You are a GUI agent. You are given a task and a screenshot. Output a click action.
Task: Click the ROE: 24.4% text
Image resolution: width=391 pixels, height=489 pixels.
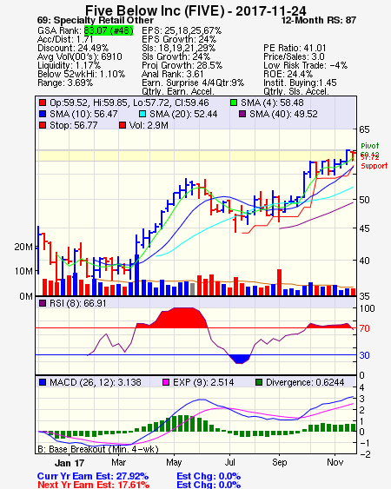[x=288, y=74]
